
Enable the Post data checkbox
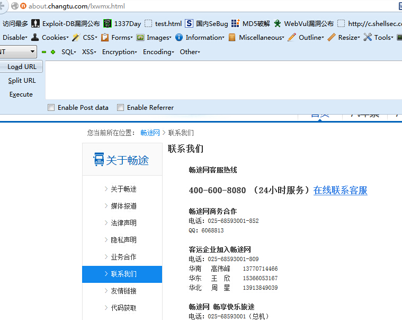pos(51,107)
